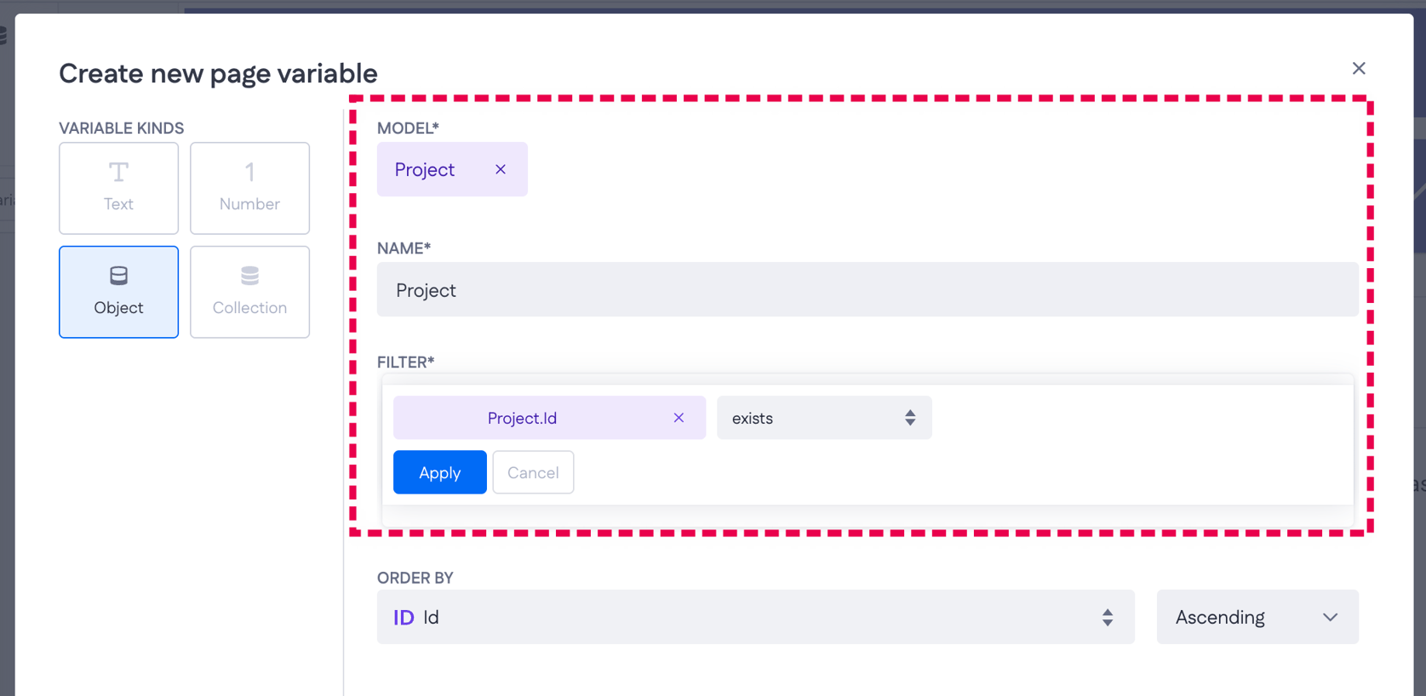This screenshot has height=696, width=1426.
Task: Close the Create new page variable dialog
Action: tap(1359, 68)
